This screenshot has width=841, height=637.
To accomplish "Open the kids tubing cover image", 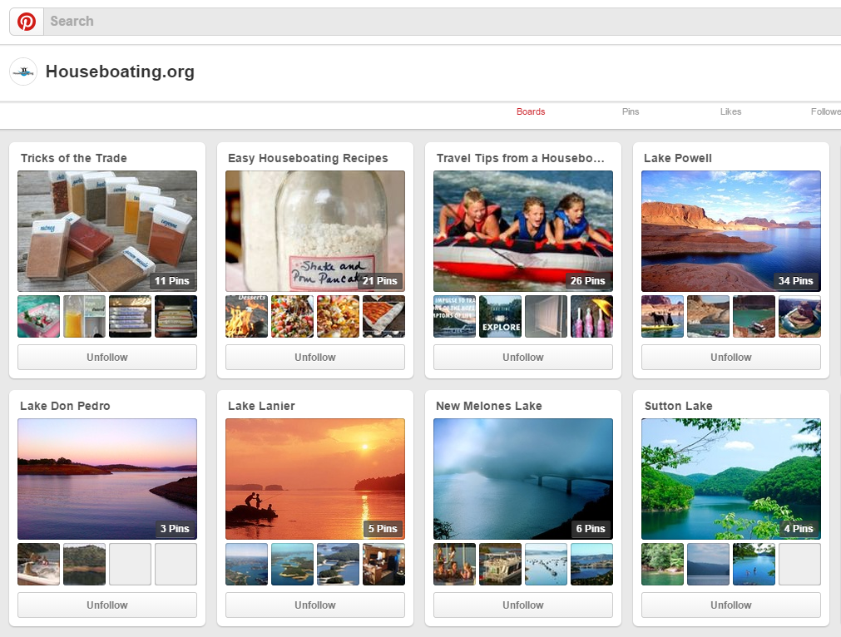I will coord(523,231).
